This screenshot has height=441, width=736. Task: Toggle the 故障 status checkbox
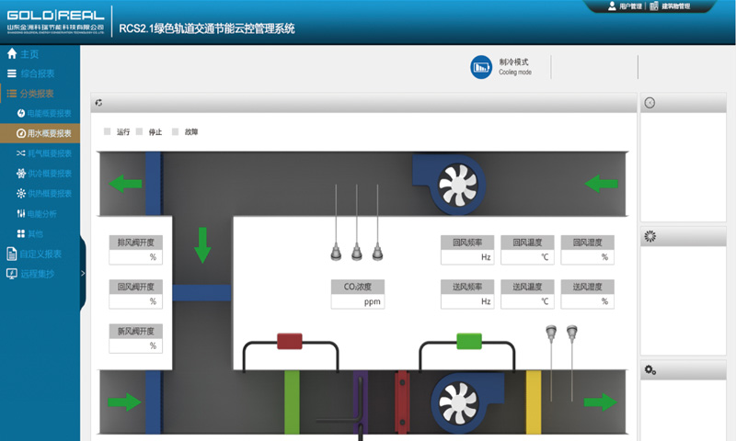[x=175, y=131]
